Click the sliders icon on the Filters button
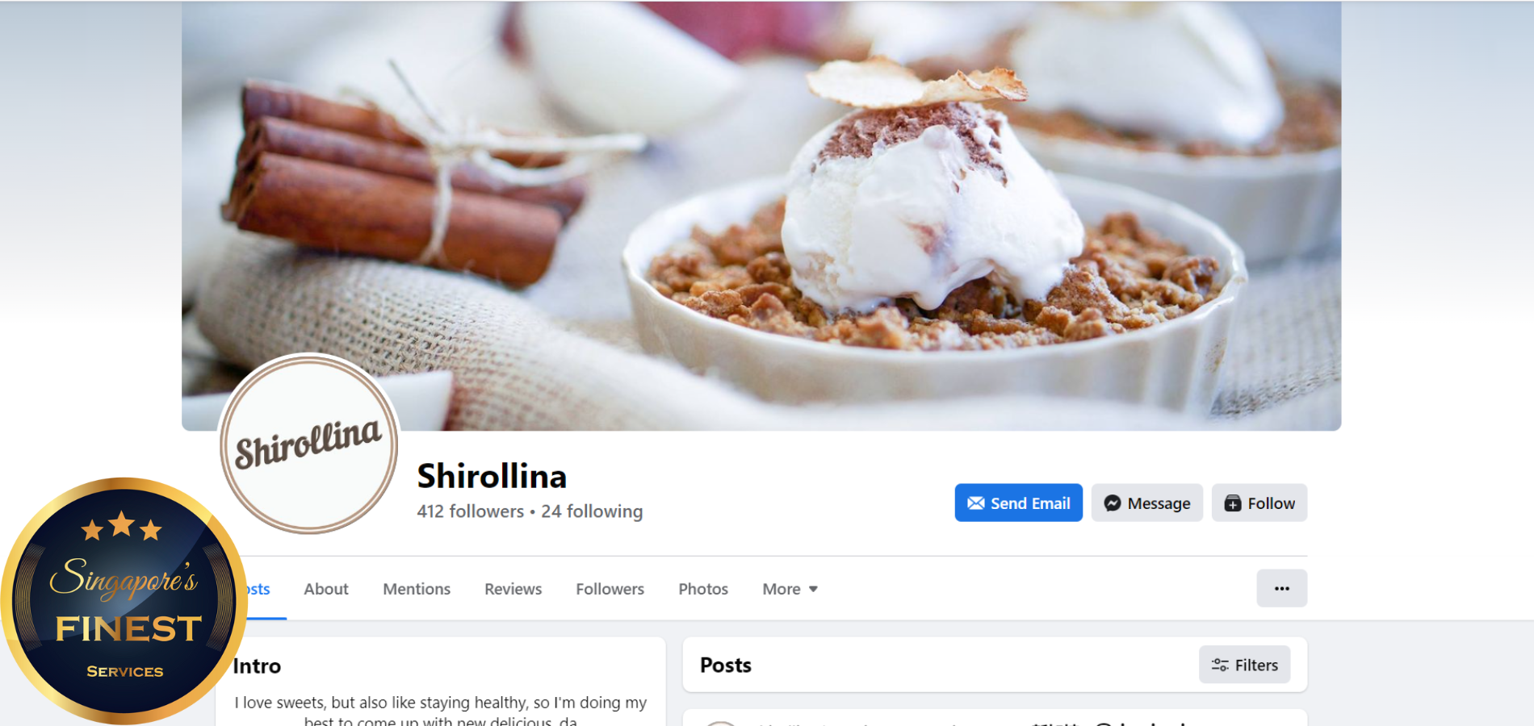This screenshot has height=726, width=1534. 1219,665
